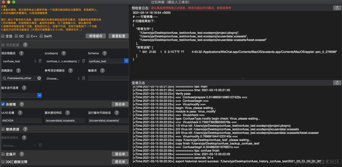Click the trash icon beside 项目根路径
The image size is (342, 167).
pos(40,61)
